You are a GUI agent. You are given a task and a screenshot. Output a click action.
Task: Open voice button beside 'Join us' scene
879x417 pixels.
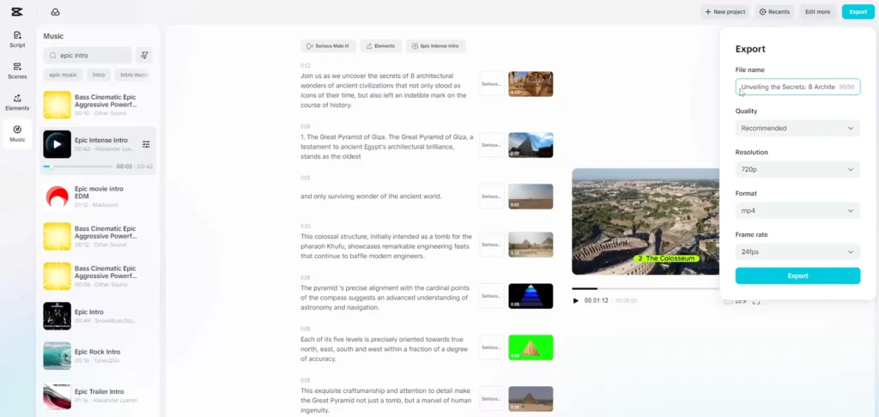click(492, 83)
